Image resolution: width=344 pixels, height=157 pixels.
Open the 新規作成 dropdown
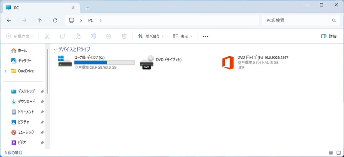tap(19, 36)
